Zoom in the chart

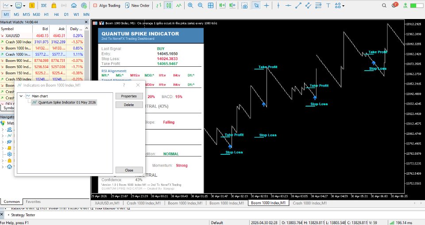click(x=190, y=5)
